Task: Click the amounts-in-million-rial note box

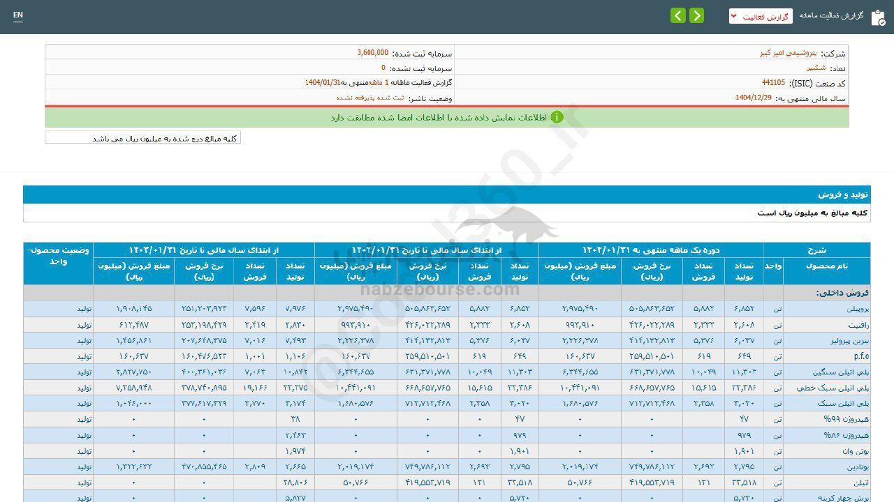Action: click(142, 138)
